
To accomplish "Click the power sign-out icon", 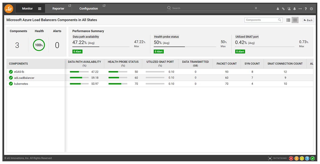I will tap(311, 9).
